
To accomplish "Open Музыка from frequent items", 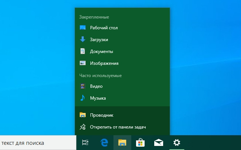I will 122,98.
